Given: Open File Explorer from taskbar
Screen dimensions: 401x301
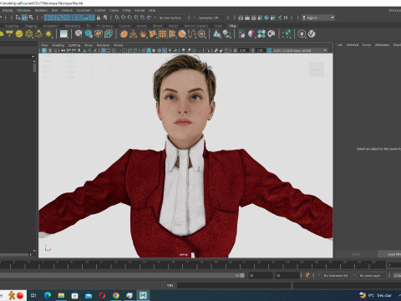Looking at the screenshot, I should point(61,295).
